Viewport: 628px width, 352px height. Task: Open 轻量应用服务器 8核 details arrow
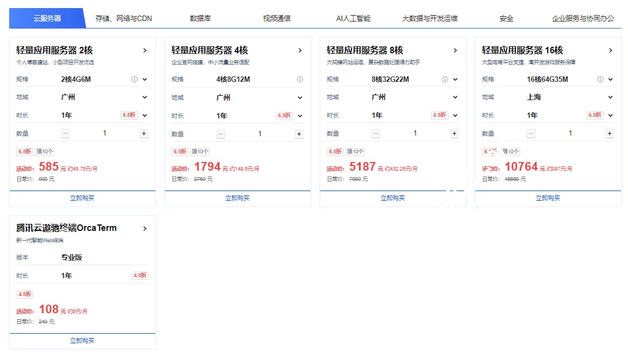pyautogui.click(x=455, y=51)
